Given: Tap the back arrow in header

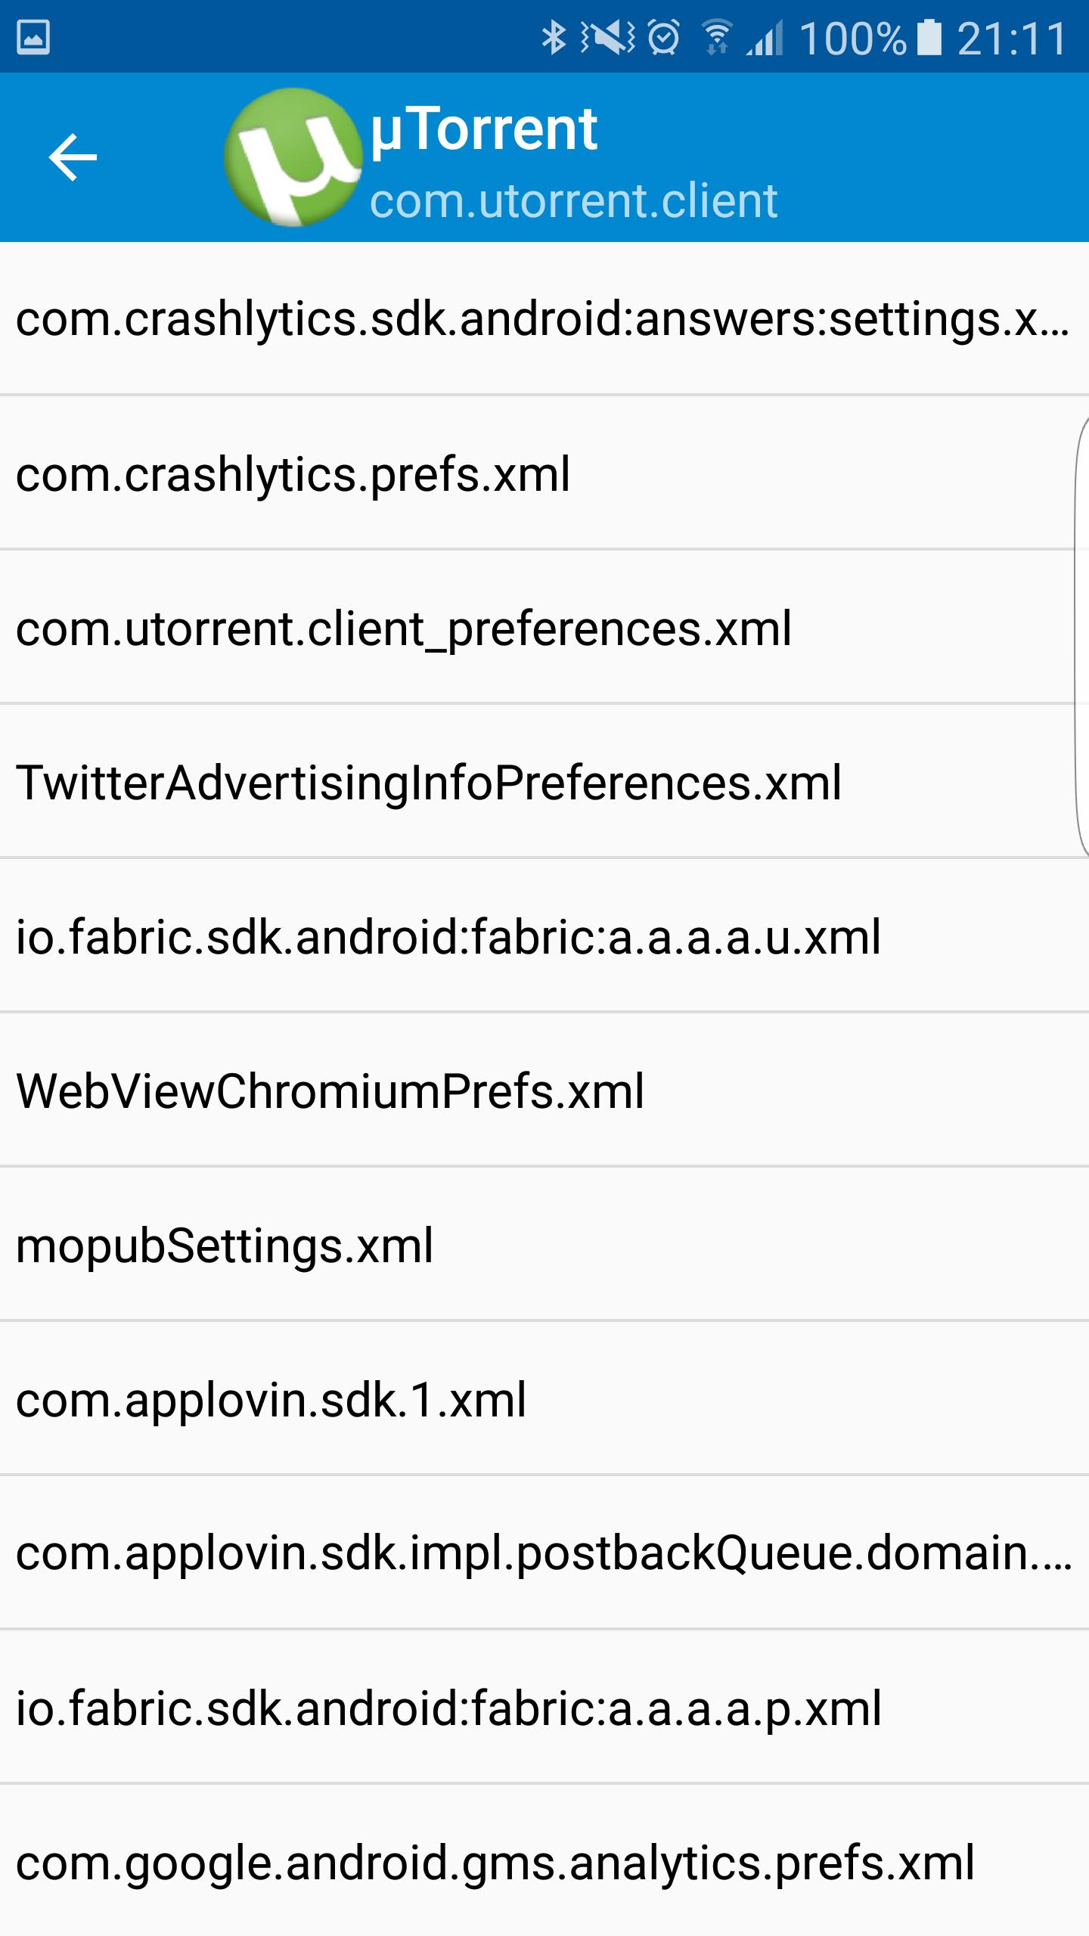Looking at the screenshot, I should tap(73, 157).
